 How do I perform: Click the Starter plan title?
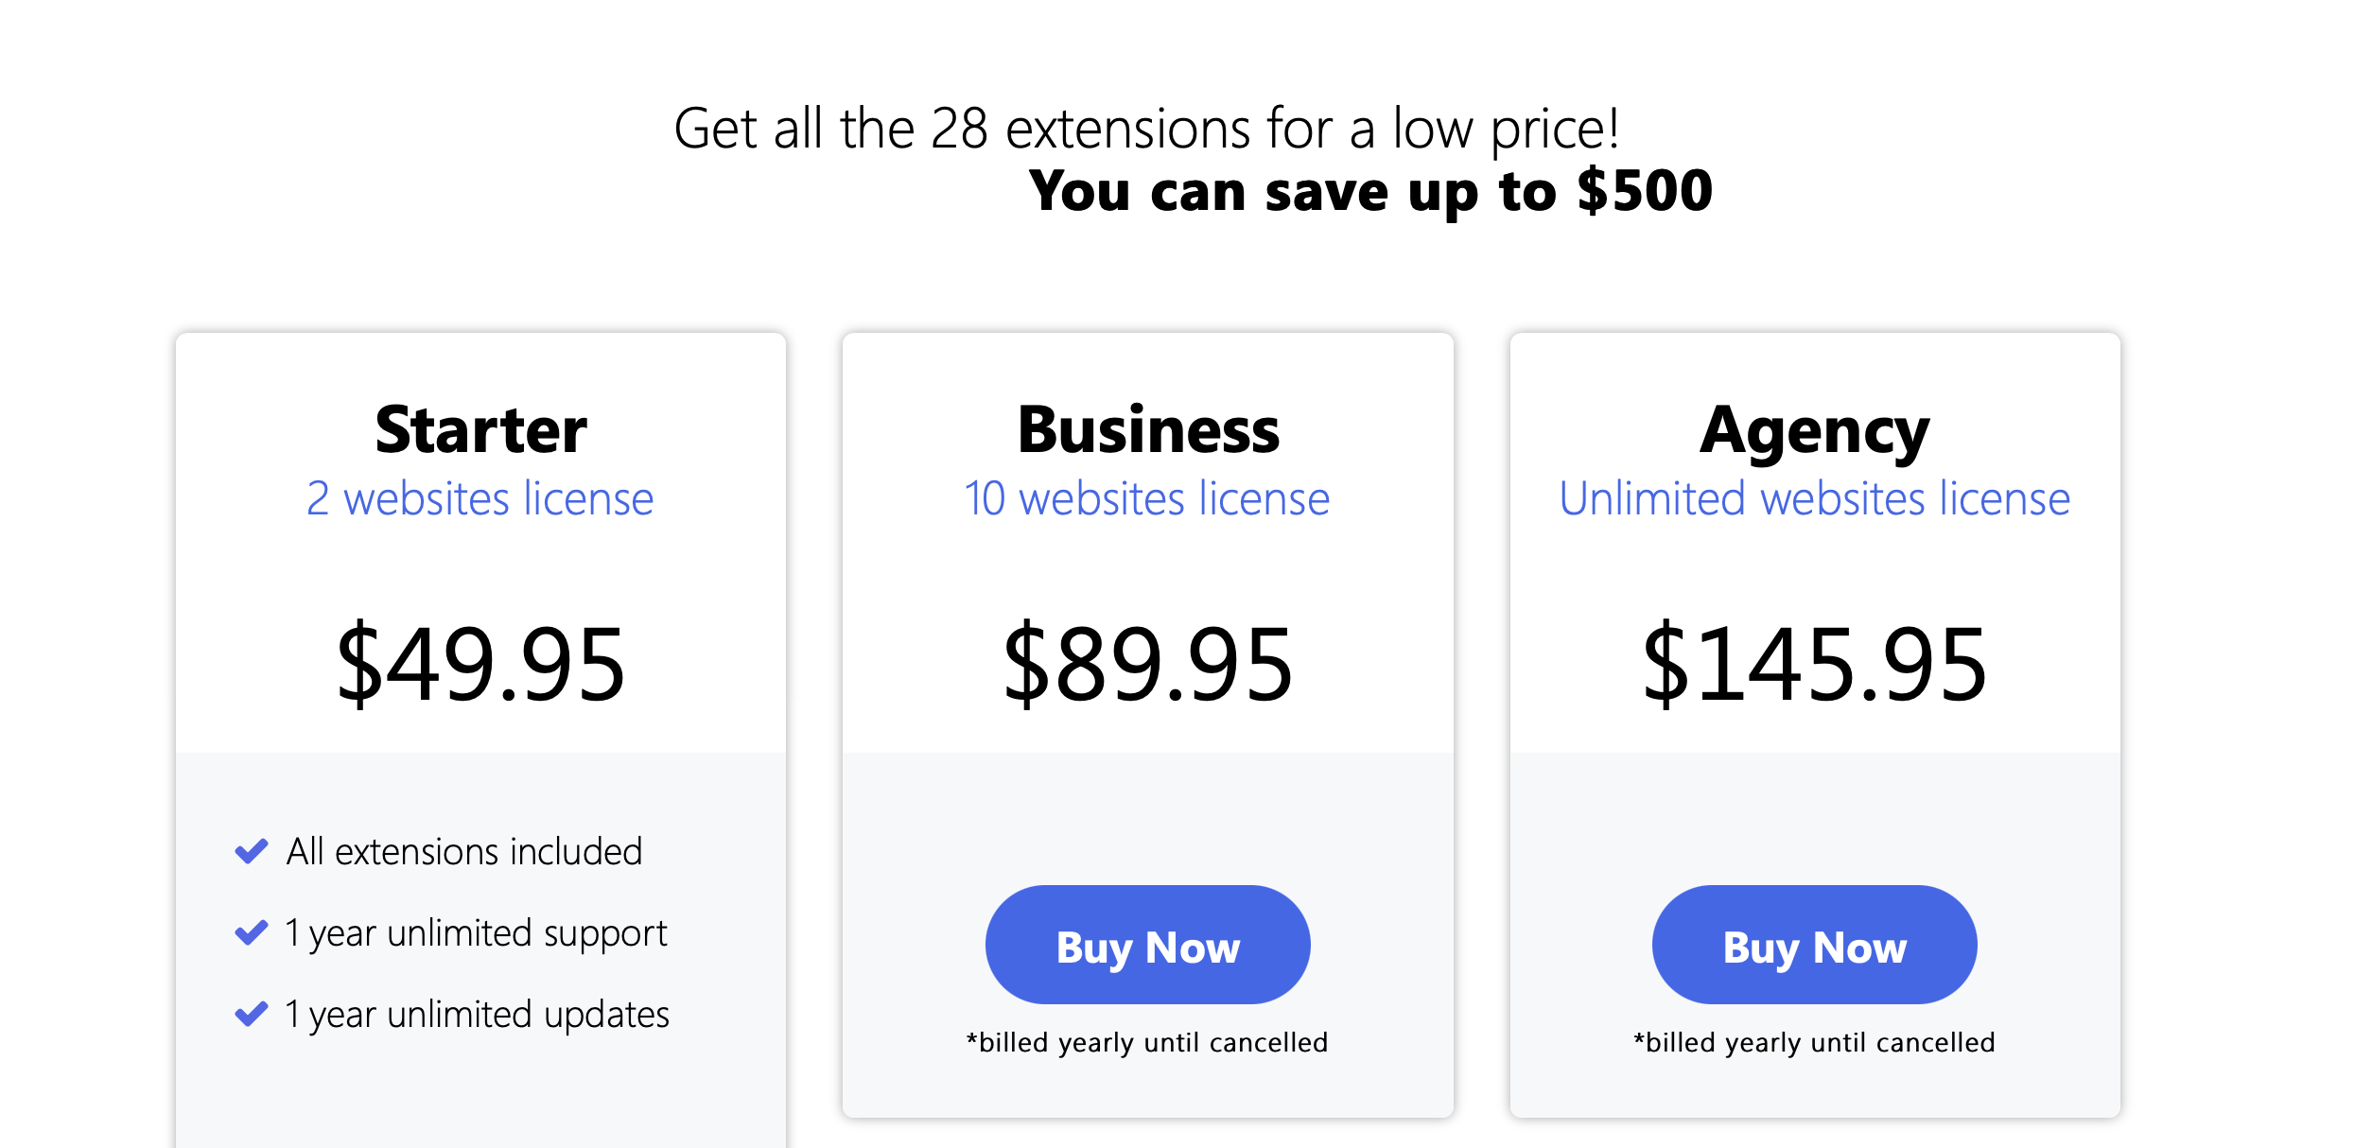(x=480, y=430)
